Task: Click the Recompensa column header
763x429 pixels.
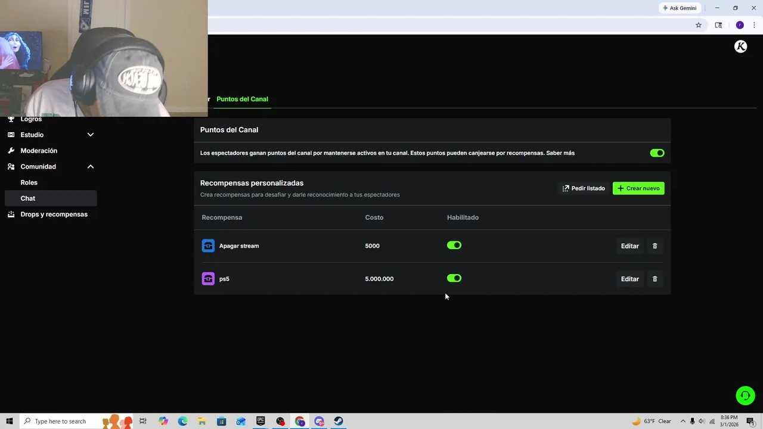Action: pos(222,217)
